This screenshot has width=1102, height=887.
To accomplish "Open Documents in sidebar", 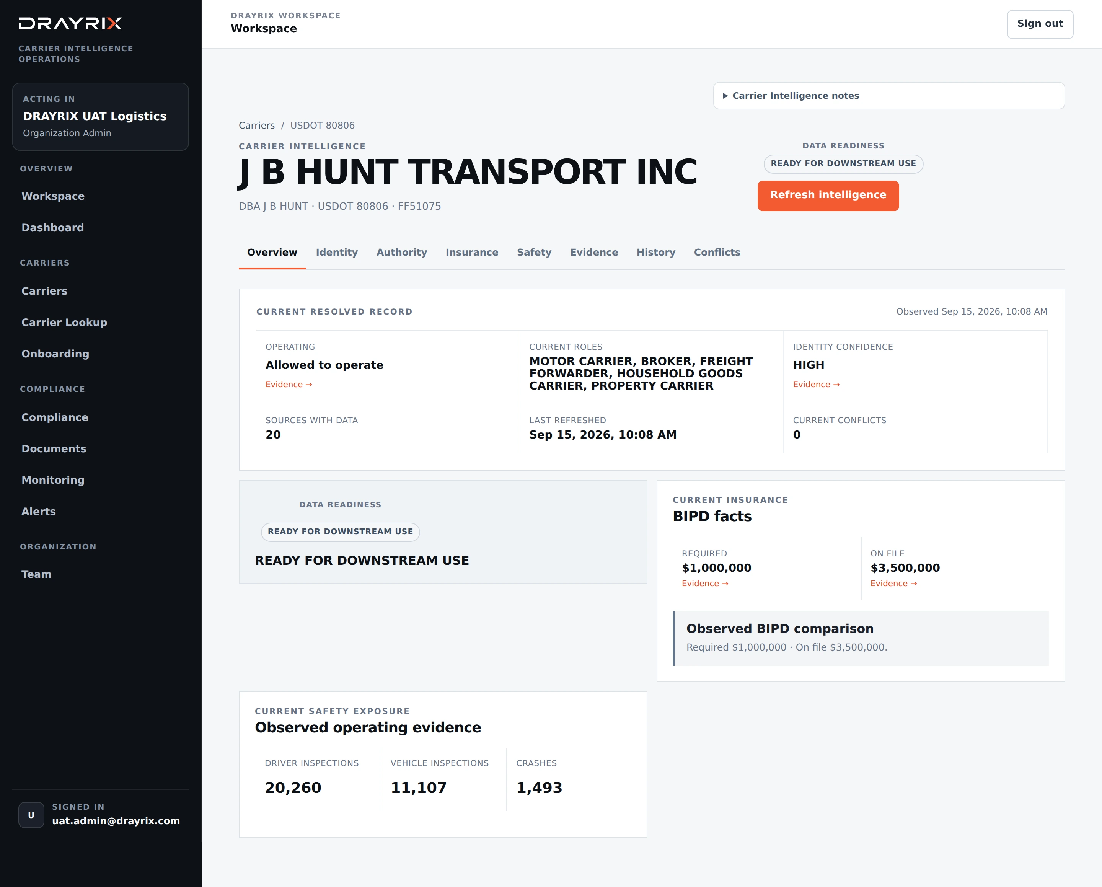I will [x=54, y=449].
